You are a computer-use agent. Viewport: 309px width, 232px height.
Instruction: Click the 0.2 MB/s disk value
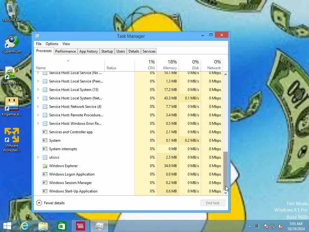[x=192, y=140]
